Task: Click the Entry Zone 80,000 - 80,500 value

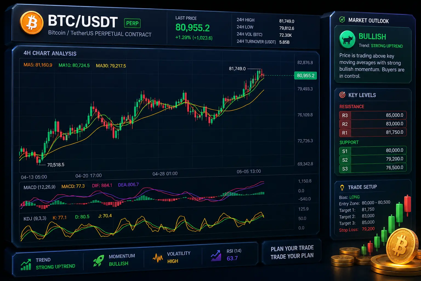Action: (x=376, y=203)
